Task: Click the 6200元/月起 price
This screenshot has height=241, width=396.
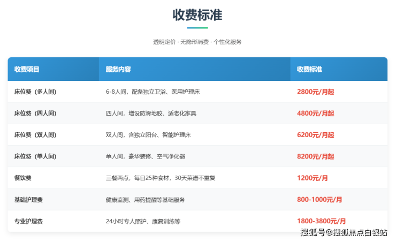Action: (x=315, y=135)
